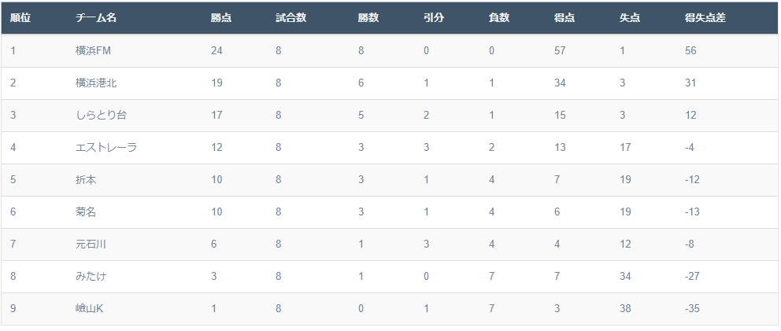Screen dimensions: 781x331
Task: Select the 嶮山K team cell
Action: click(x=89, y=308)
